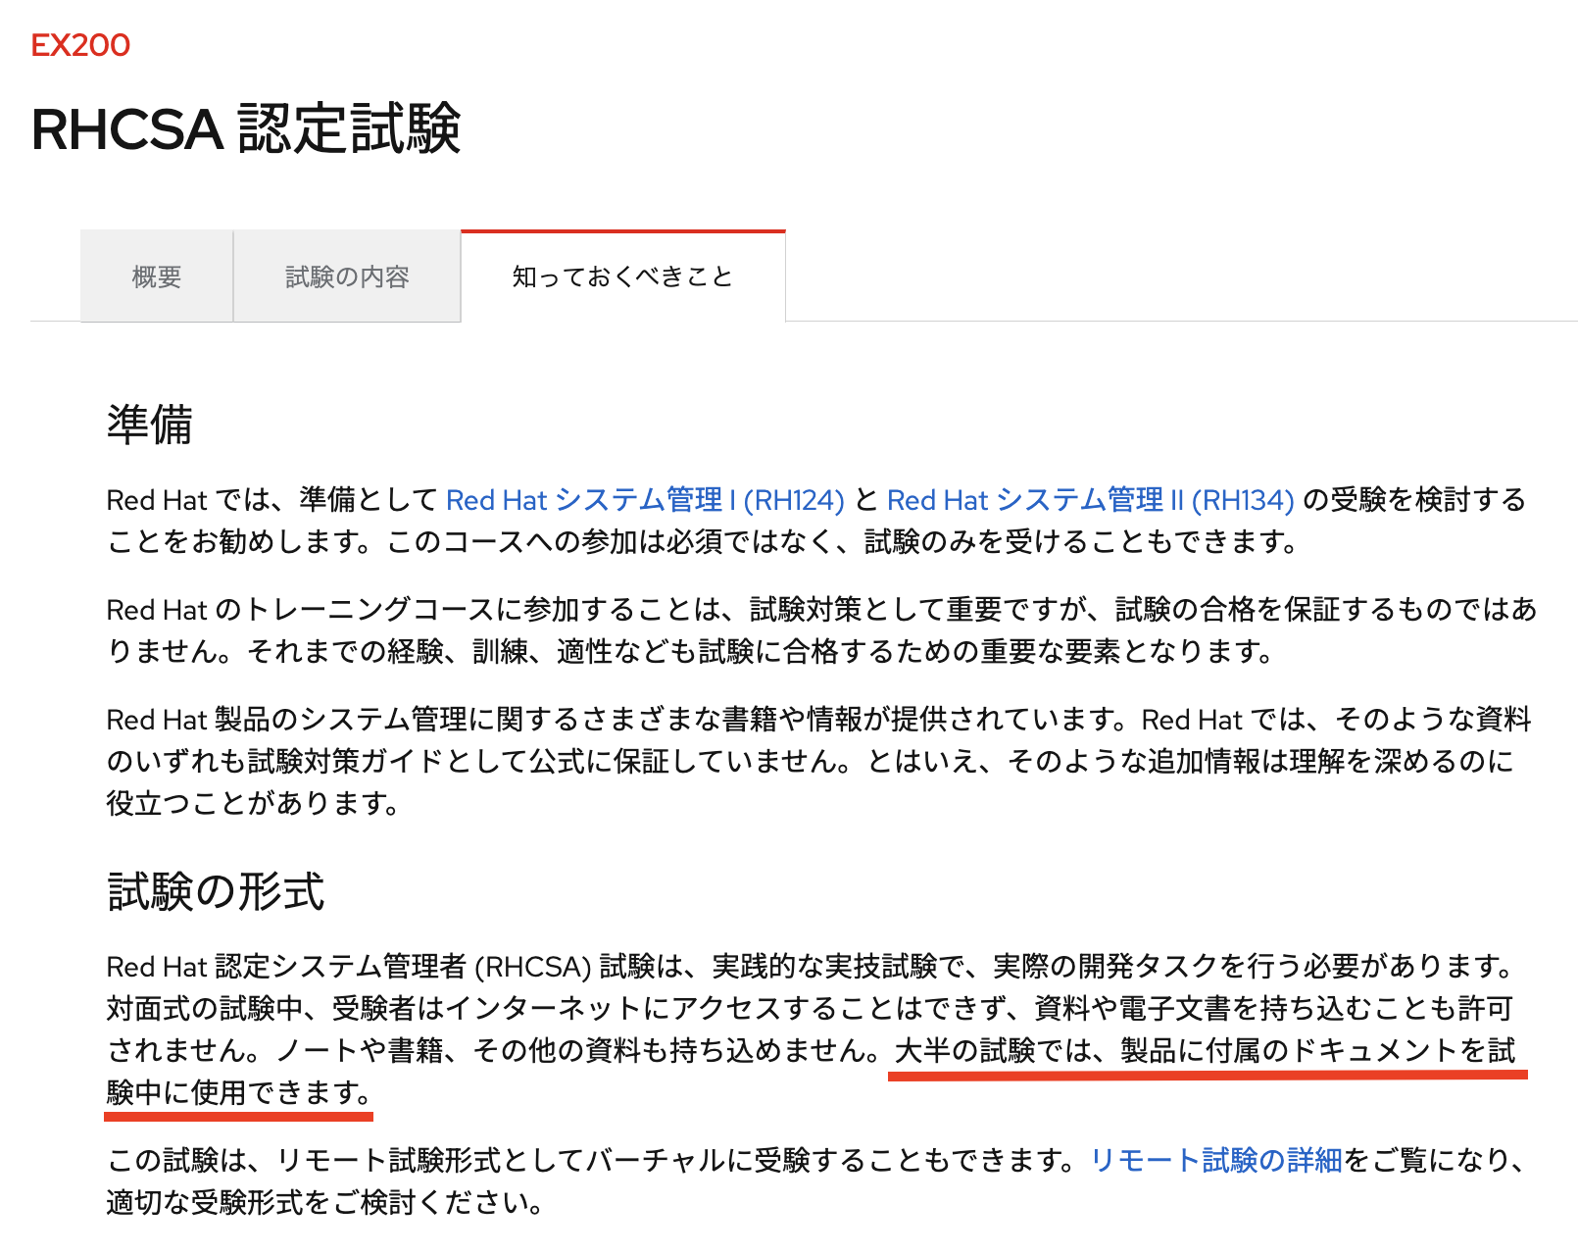Open the 試験の内容 tab
Viewport: 1578px width, 1255px height.
pyautogui.click(x=348, y=276)
